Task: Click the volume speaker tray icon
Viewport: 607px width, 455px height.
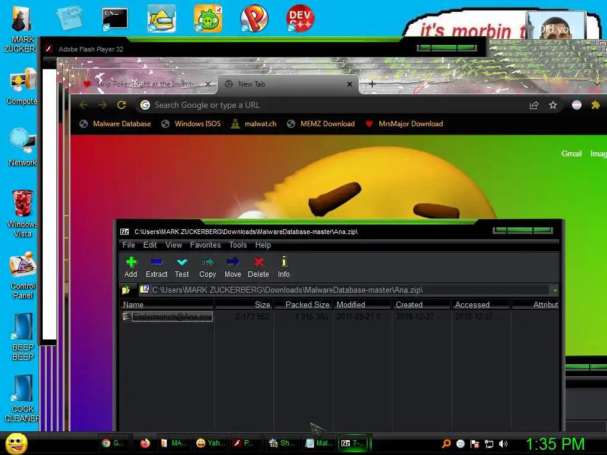Action: [x=503, y=444]
